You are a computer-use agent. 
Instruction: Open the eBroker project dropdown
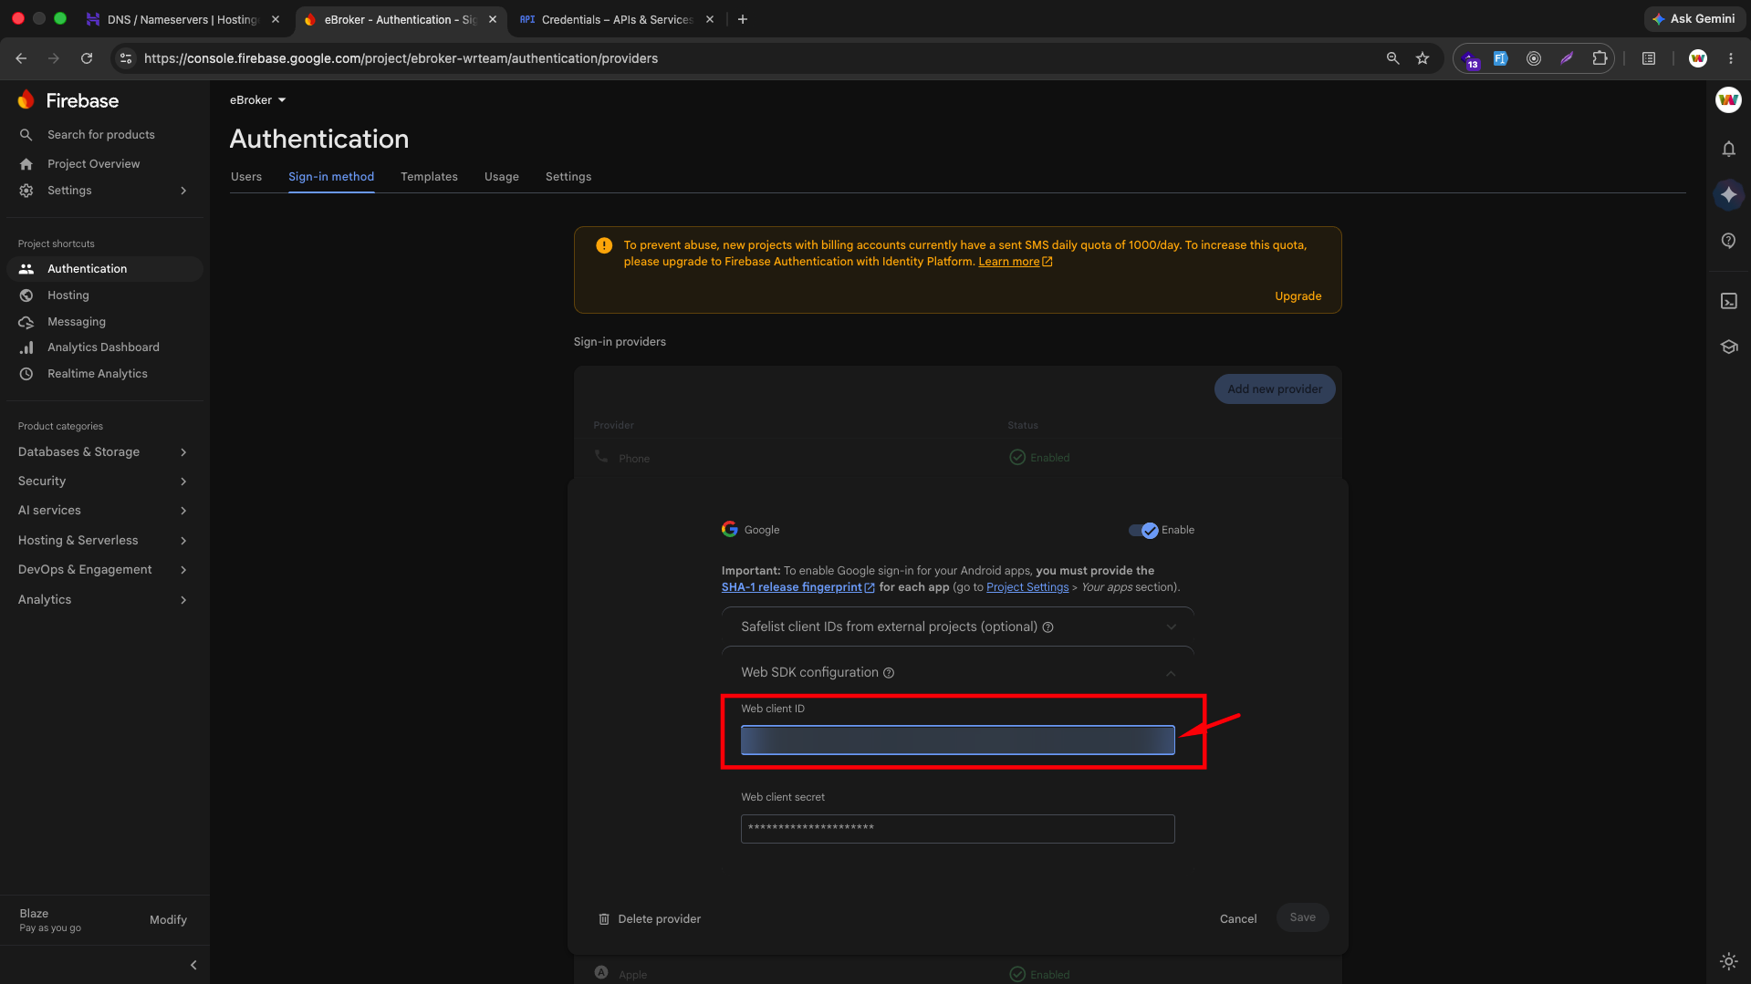(x=258, y=100)
